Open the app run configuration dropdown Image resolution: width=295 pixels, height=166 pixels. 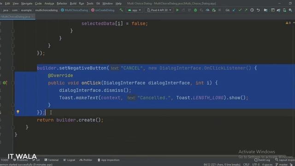(134, 10)
